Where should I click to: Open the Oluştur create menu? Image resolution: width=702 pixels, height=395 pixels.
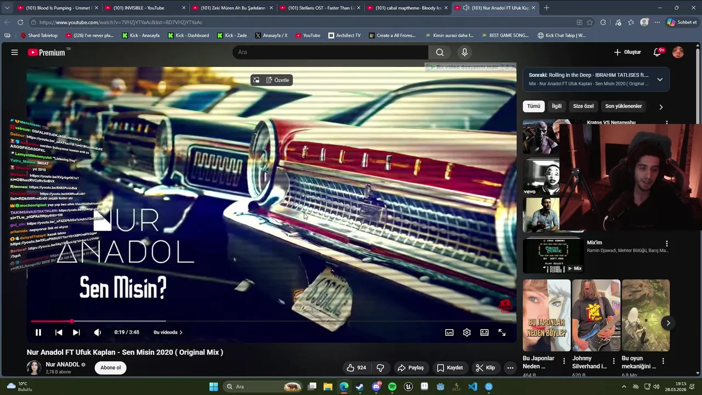[x=627, y=52]
